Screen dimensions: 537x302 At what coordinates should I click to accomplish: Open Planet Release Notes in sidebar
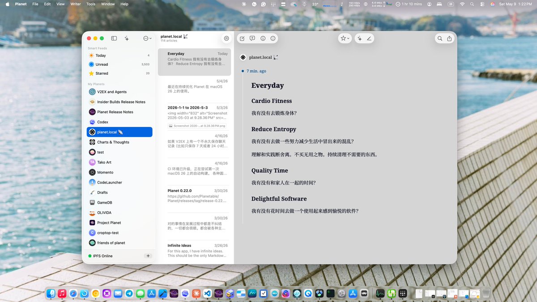pos(119,112)
